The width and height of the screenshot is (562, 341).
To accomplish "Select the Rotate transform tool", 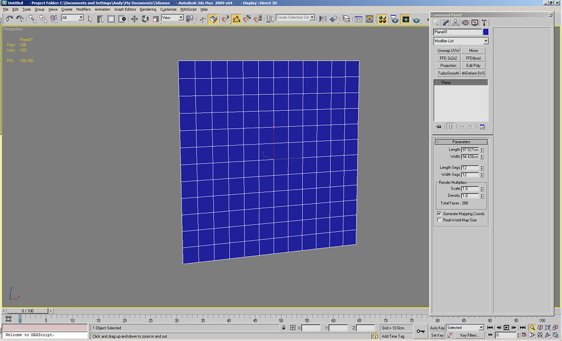I will coord(145,19).
